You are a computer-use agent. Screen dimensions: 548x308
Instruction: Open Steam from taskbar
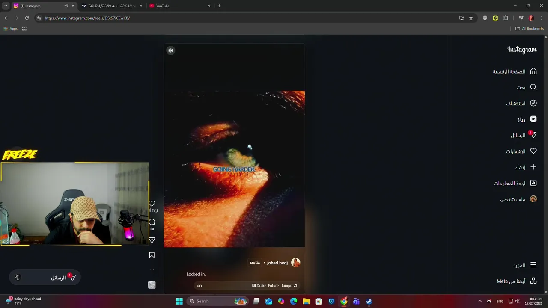tap(369, 301)
